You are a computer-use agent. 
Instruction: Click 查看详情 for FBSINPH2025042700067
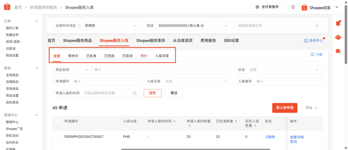click(297, 137)
